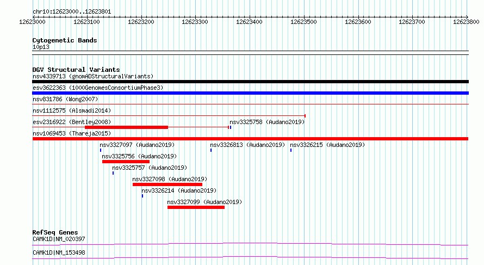Select the blue esv3622363 variant bar
Screen dimensions: 484x265
click(250, 93)
